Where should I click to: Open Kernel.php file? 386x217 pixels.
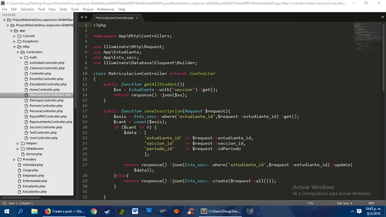coord(34,154)
